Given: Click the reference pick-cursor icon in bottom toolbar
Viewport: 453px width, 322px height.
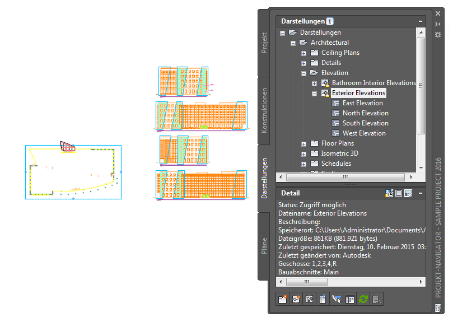Looking at the screenshot, I should tap(337, 299).
